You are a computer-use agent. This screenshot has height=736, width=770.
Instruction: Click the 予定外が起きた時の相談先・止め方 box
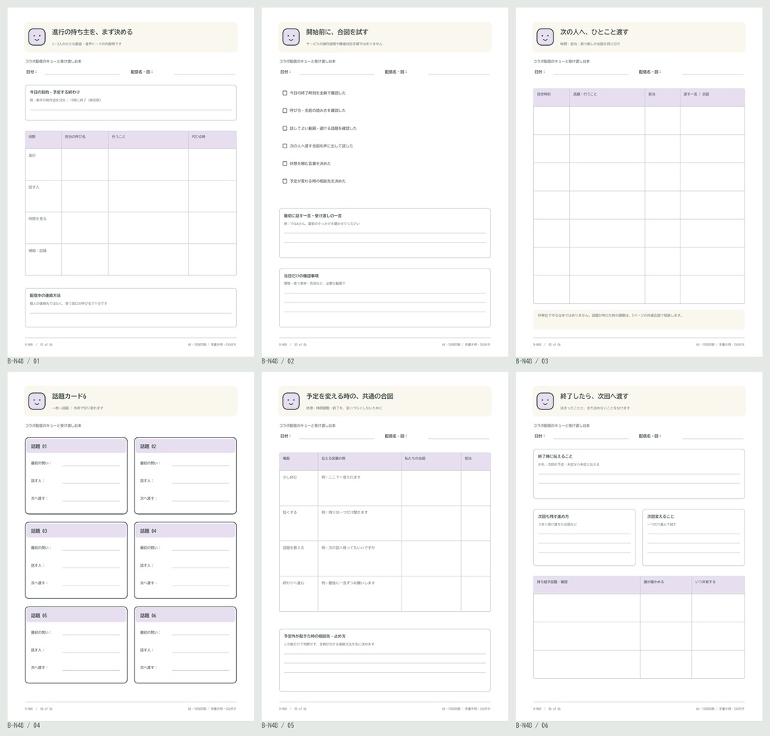click(x=385, y=660)
